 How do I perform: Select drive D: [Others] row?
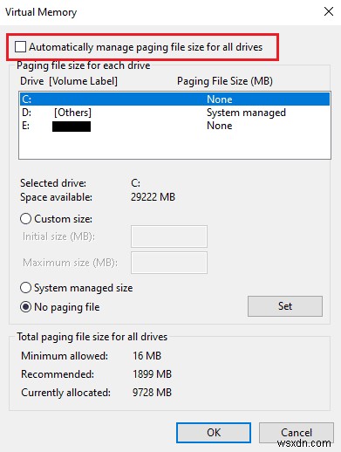pyautogui.click(x=174, y=113)
